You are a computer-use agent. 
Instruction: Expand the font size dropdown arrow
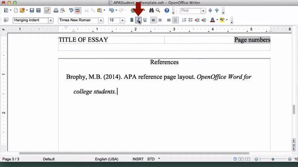122,20
